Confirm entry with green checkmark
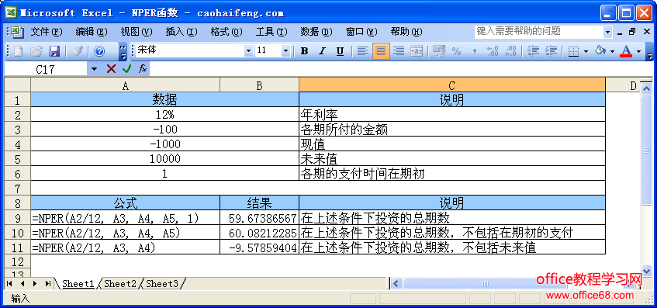Image resolution: width=657 pixels, height=308 pixels. pos(126,69)
